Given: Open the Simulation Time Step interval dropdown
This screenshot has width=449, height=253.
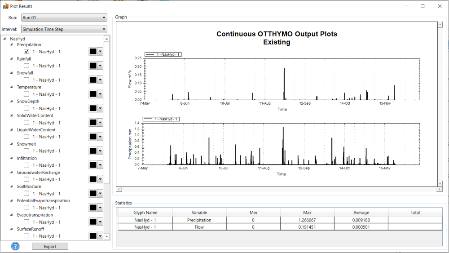Looking at the screenshot, I should 64,29.
